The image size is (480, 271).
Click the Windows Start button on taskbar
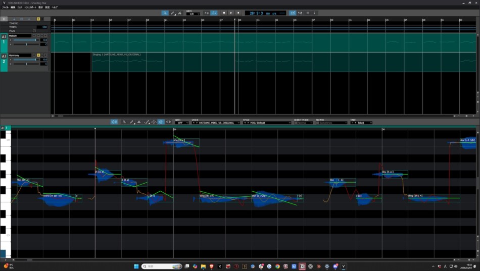135,266
